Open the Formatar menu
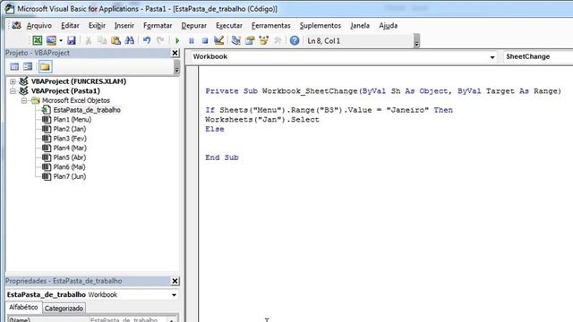 point(158,26)
